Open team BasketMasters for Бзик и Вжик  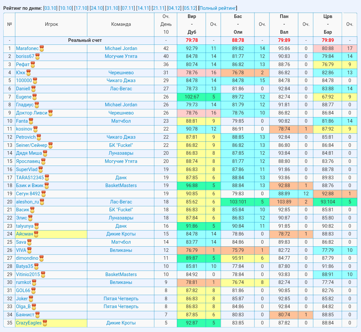click(x=121, y=185)
